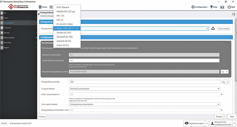Open the Measurement sidebar section
This screenshot has height=127, width=237.
pos(19,38)
